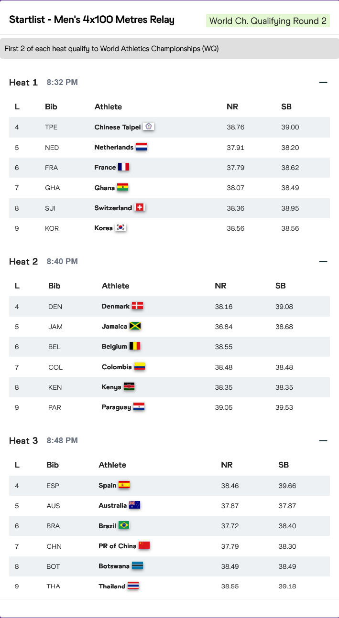This screenshot has width=339, height=618.
Task: Click the Jamaica flag icon
Action: click(x=135, y=326)
